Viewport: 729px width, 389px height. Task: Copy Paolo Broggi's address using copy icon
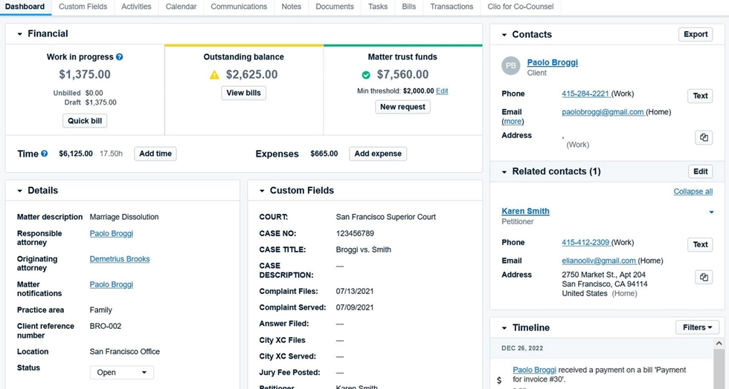click(703, 137)
